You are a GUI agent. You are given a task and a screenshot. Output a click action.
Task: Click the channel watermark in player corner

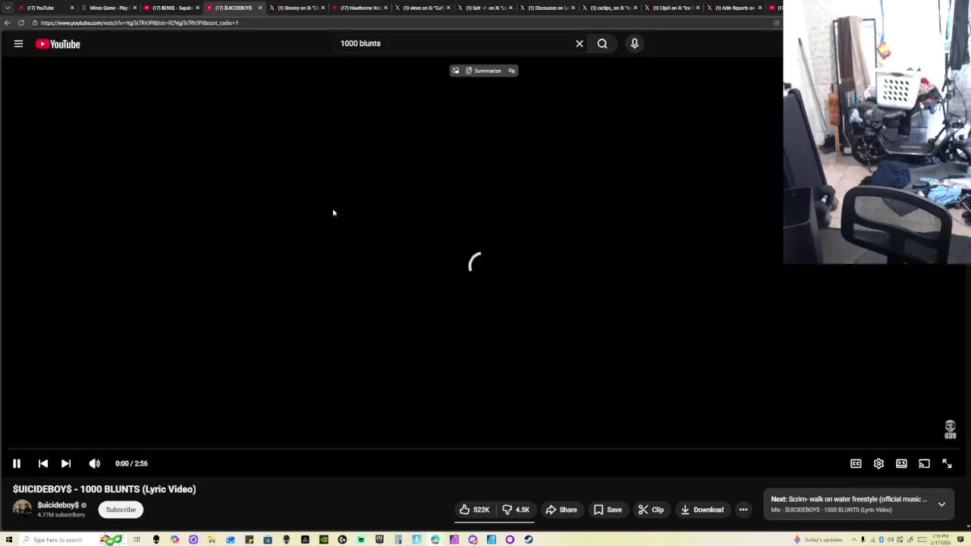tap(950, 430)
